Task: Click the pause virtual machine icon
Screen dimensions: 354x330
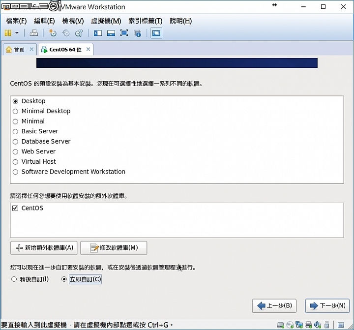Action: 8,33
